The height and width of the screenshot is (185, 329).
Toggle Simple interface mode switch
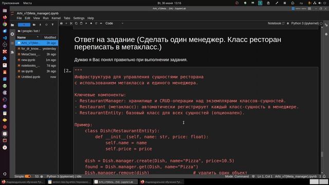coord(28,176)
